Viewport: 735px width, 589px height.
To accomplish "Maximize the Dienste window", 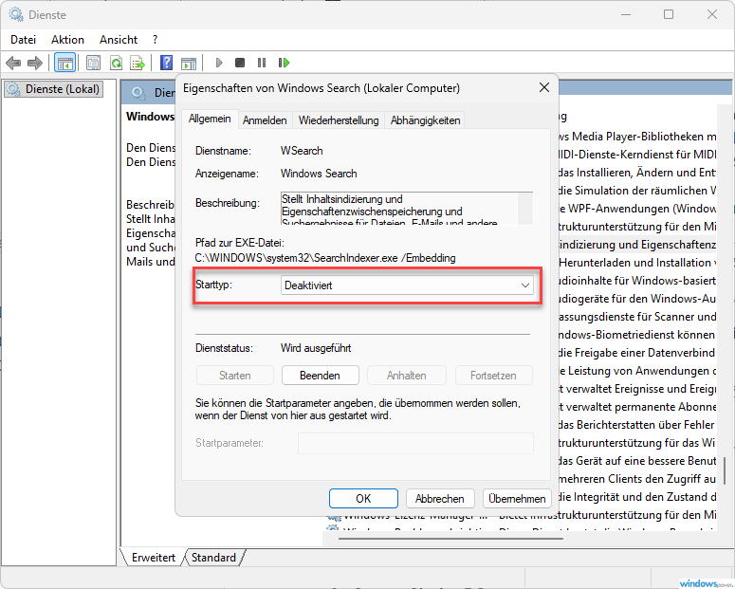I will click(669, 14).
